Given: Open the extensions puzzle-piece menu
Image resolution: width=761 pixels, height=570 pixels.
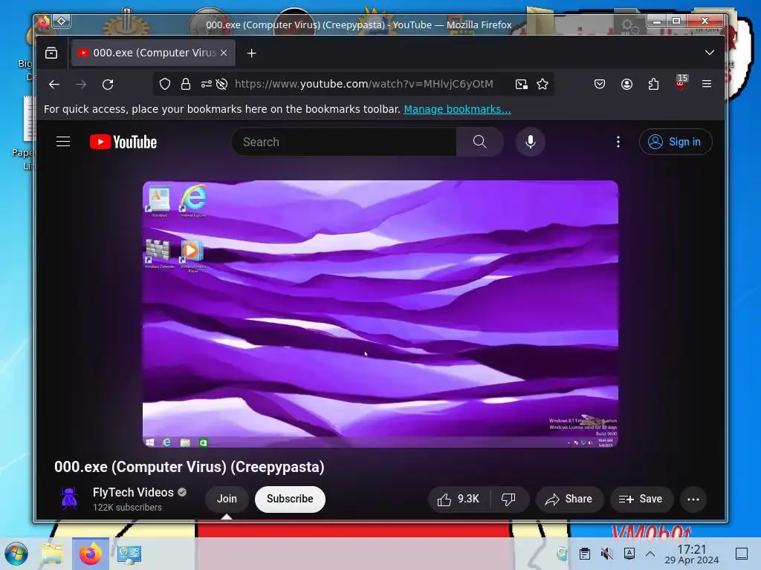Looking at the screenshot, I should point(654,85).
